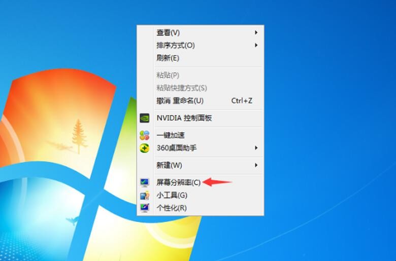Expand the arrow beside 360桌面助手
The image size is (396, 261).
pyautogui.click(x=256, y=148)
